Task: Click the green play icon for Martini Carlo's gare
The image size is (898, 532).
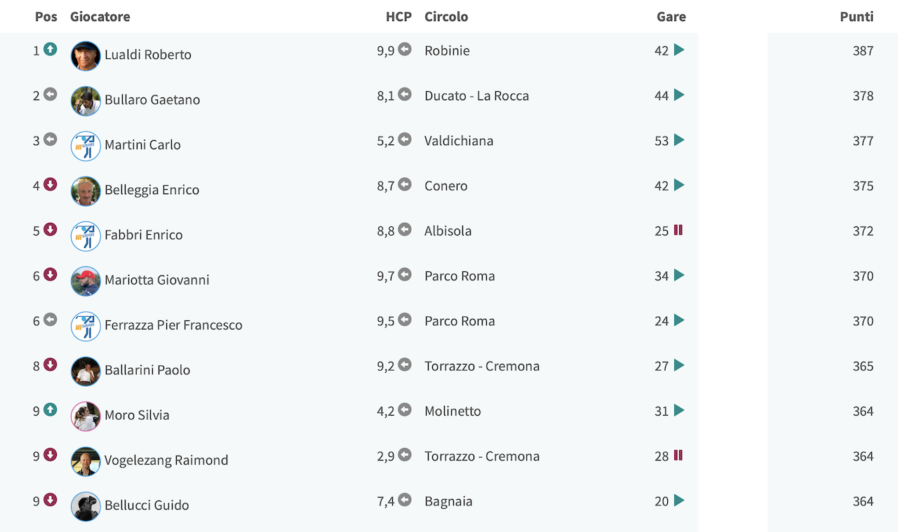Action: (x=679, y=139)
